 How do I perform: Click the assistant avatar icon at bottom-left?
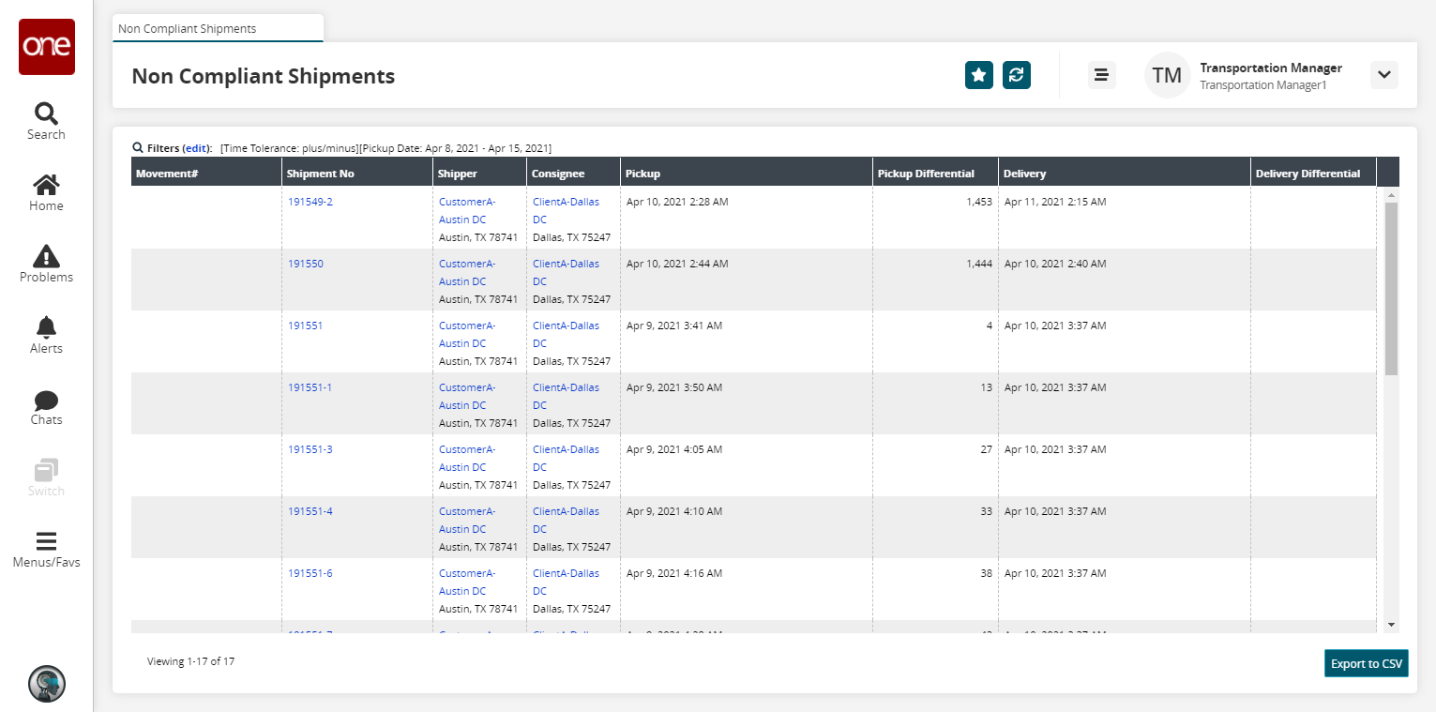tap(46, 684)
